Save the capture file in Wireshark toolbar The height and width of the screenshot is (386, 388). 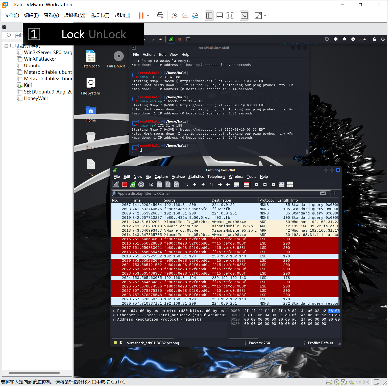click(x=160, y=185)
